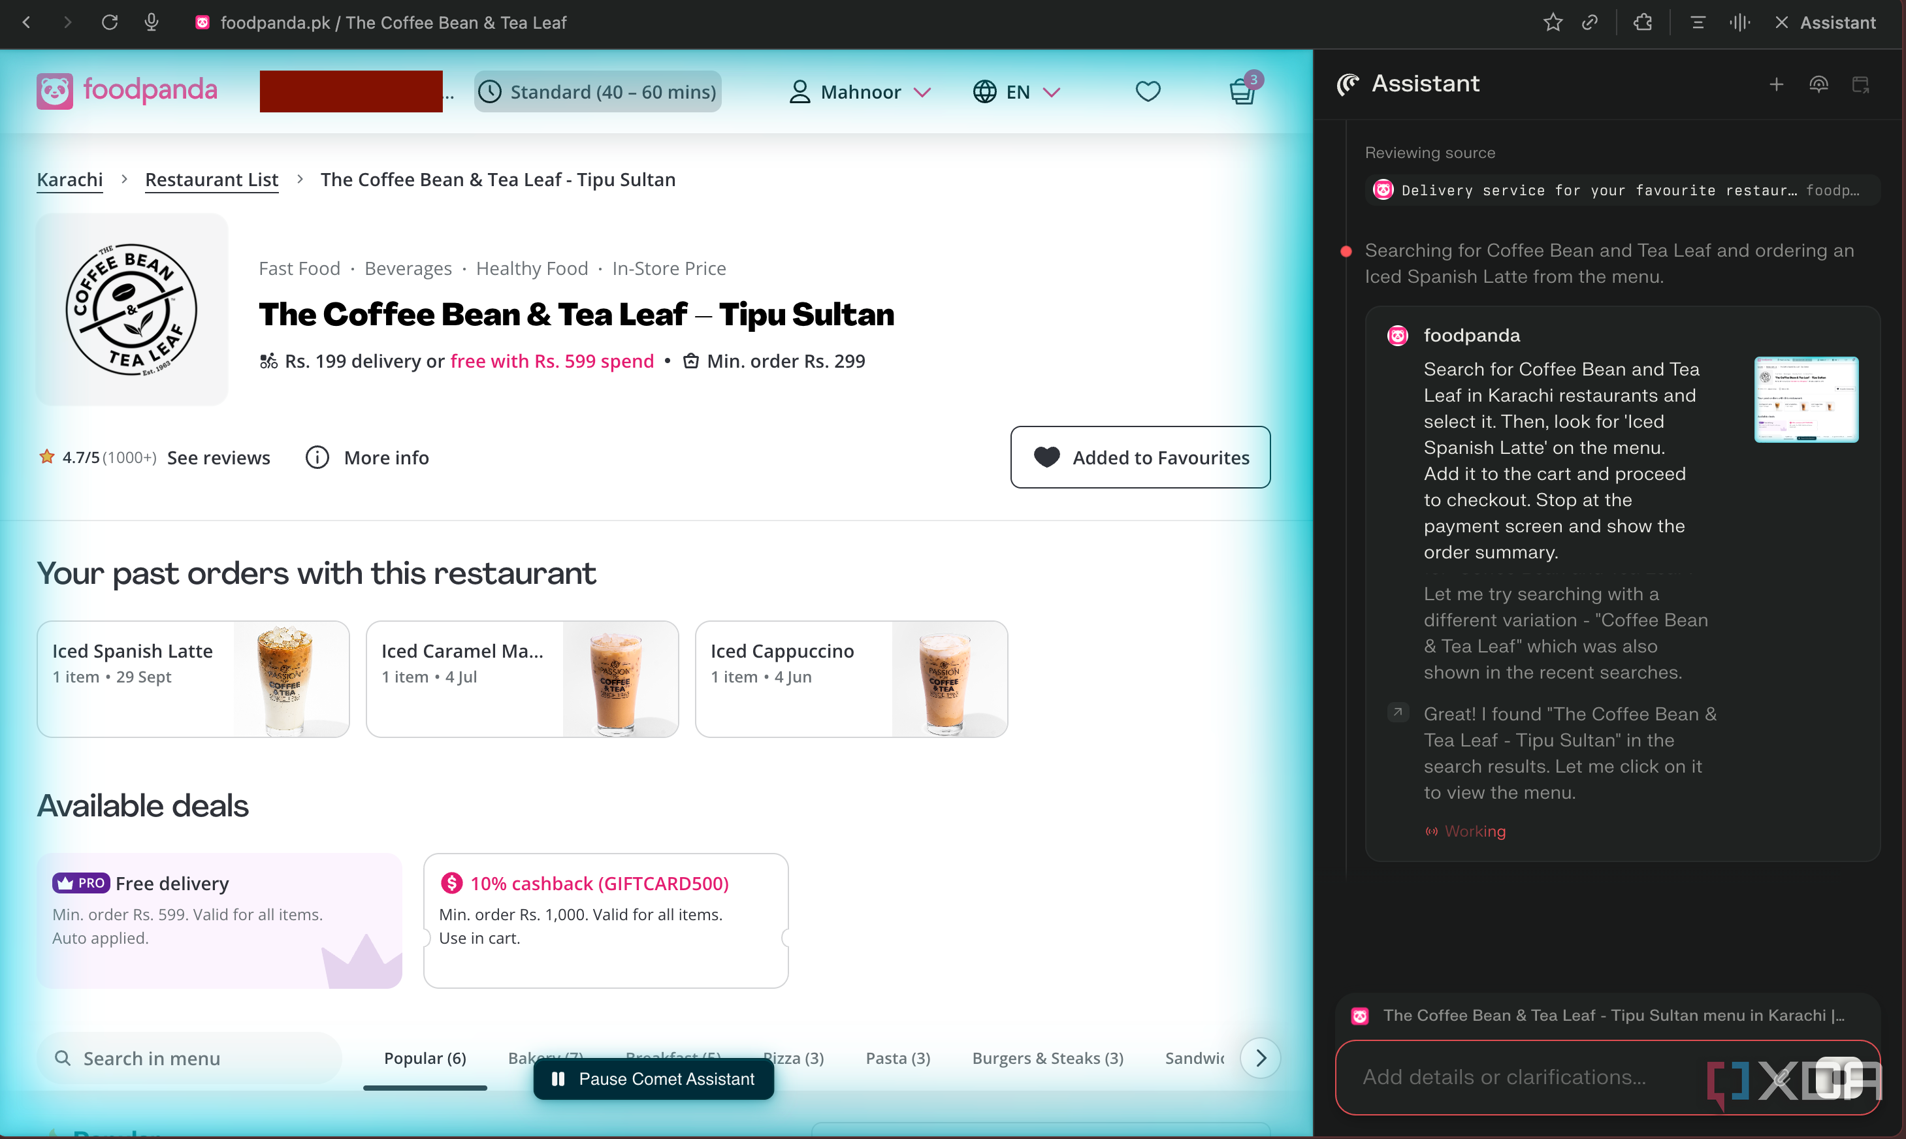
Task: Open the favourites heart icon in header
Action: point(1148,91)
